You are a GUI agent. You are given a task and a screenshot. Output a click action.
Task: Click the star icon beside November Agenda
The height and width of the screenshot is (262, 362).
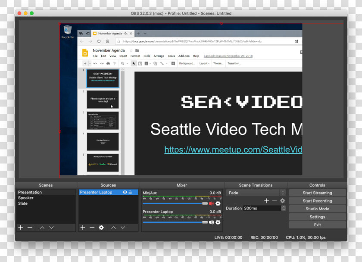tap(131, 50)
